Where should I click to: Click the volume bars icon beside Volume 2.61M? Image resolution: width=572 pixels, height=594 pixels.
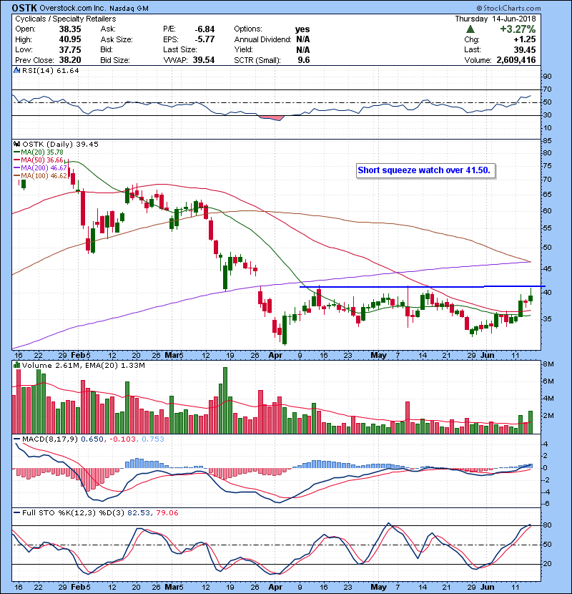(16, 365)
